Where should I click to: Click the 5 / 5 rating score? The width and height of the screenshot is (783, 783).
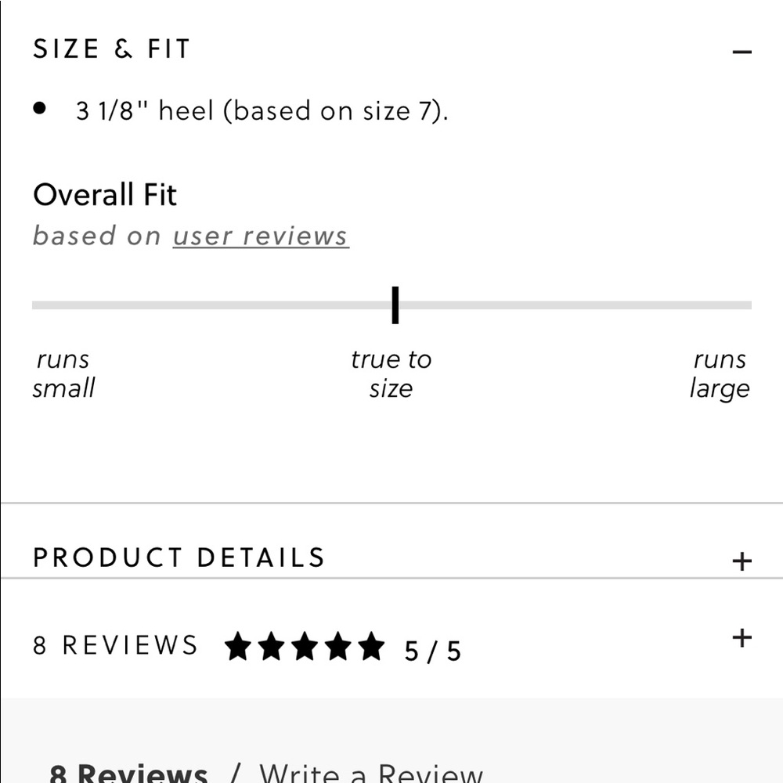pos(432,651)
